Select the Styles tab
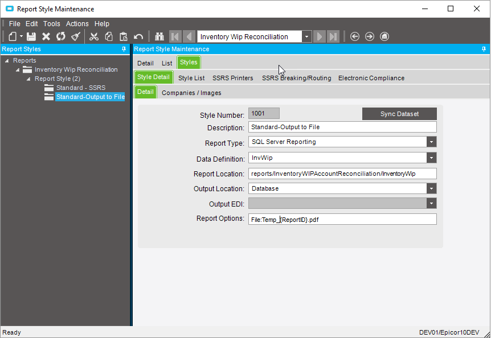Image resolution: width=491 pixels, height=338 pixels. tap(189, 62)
